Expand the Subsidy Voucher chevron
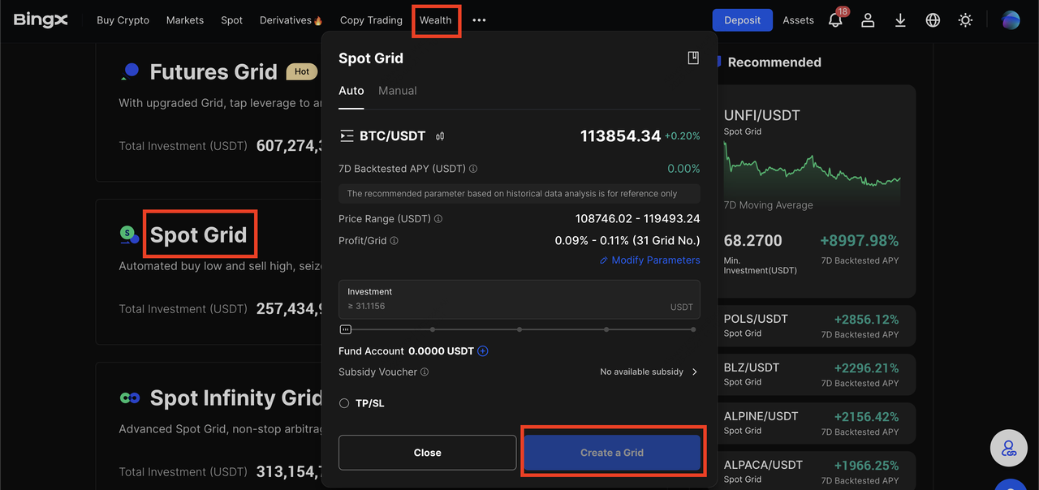 [x=694, y=372]
